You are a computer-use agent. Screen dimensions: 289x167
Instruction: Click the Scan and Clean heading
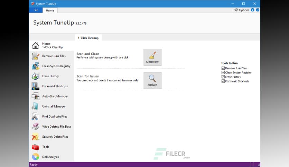coord(88,54)
